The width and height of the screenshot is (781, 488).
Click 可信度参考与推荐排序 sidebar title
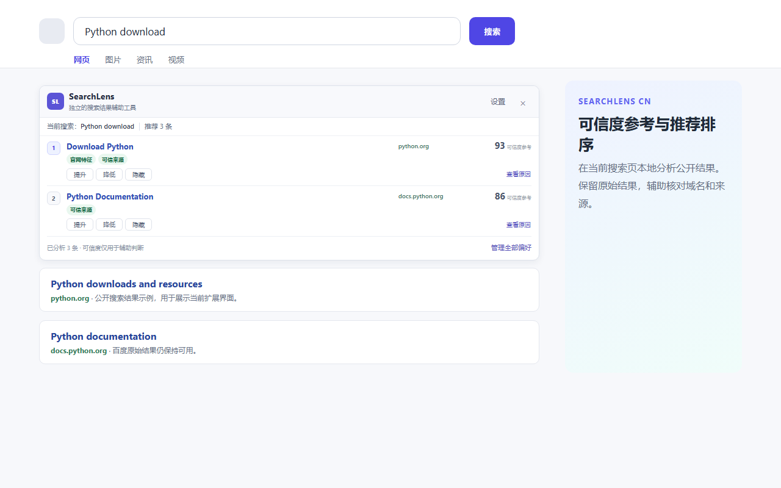pyautogui.click(x=647, y=135)
